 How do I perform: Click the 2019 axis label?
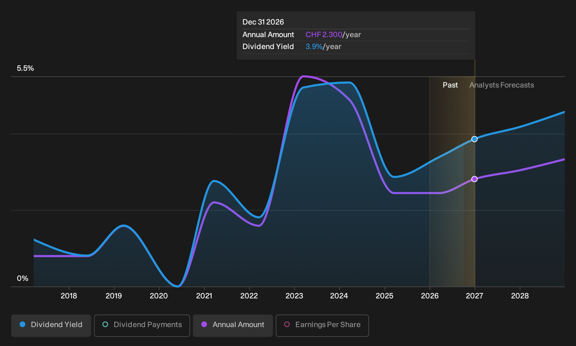click(x=114, y=296)
